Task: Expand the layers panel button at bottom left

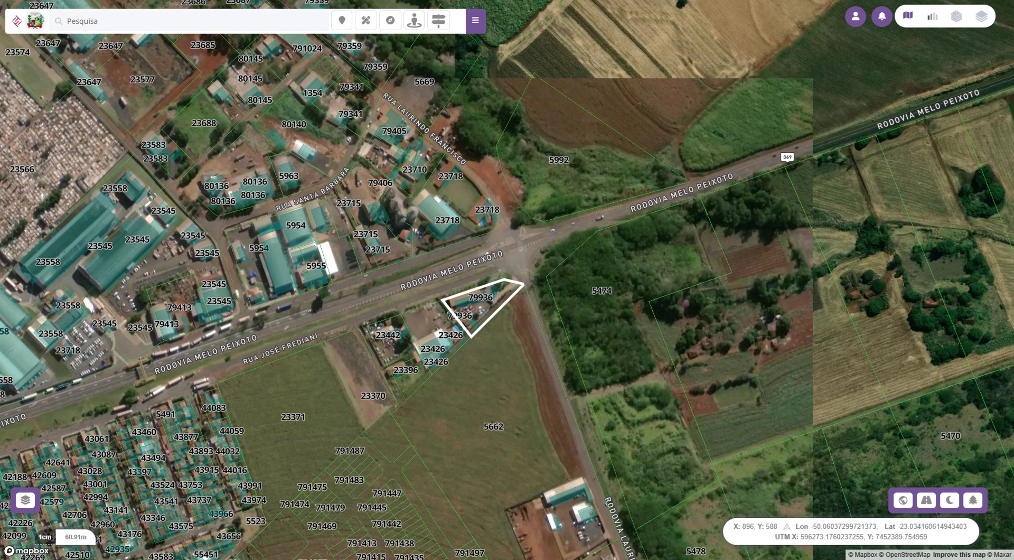Action: [x=25, y=500]
